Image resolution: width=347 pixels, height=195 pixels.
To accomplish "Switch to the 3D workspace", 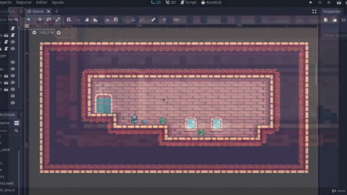I will (x=171, y=2).
